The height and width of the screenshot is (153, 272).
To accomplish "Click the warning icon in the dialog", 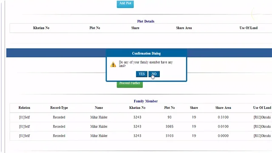I will point(113,64).
